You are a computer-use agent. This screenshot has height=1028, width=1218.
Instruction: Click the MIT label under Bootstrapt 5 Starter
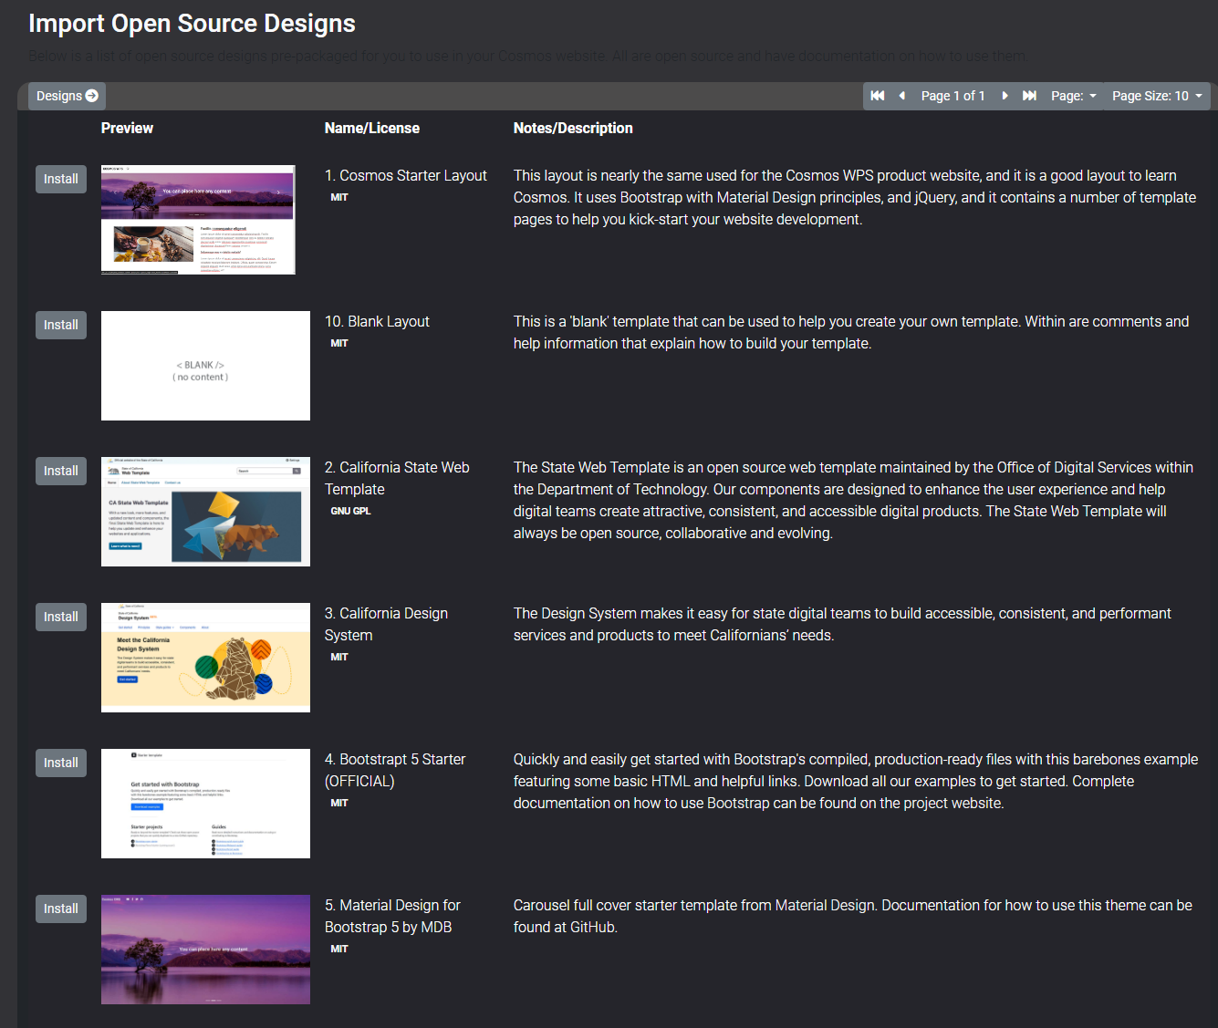pyautogui.click(x=339, y=803)
